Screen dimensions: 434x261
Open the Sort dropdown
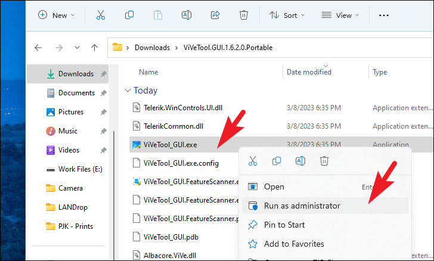click(287, 15)
